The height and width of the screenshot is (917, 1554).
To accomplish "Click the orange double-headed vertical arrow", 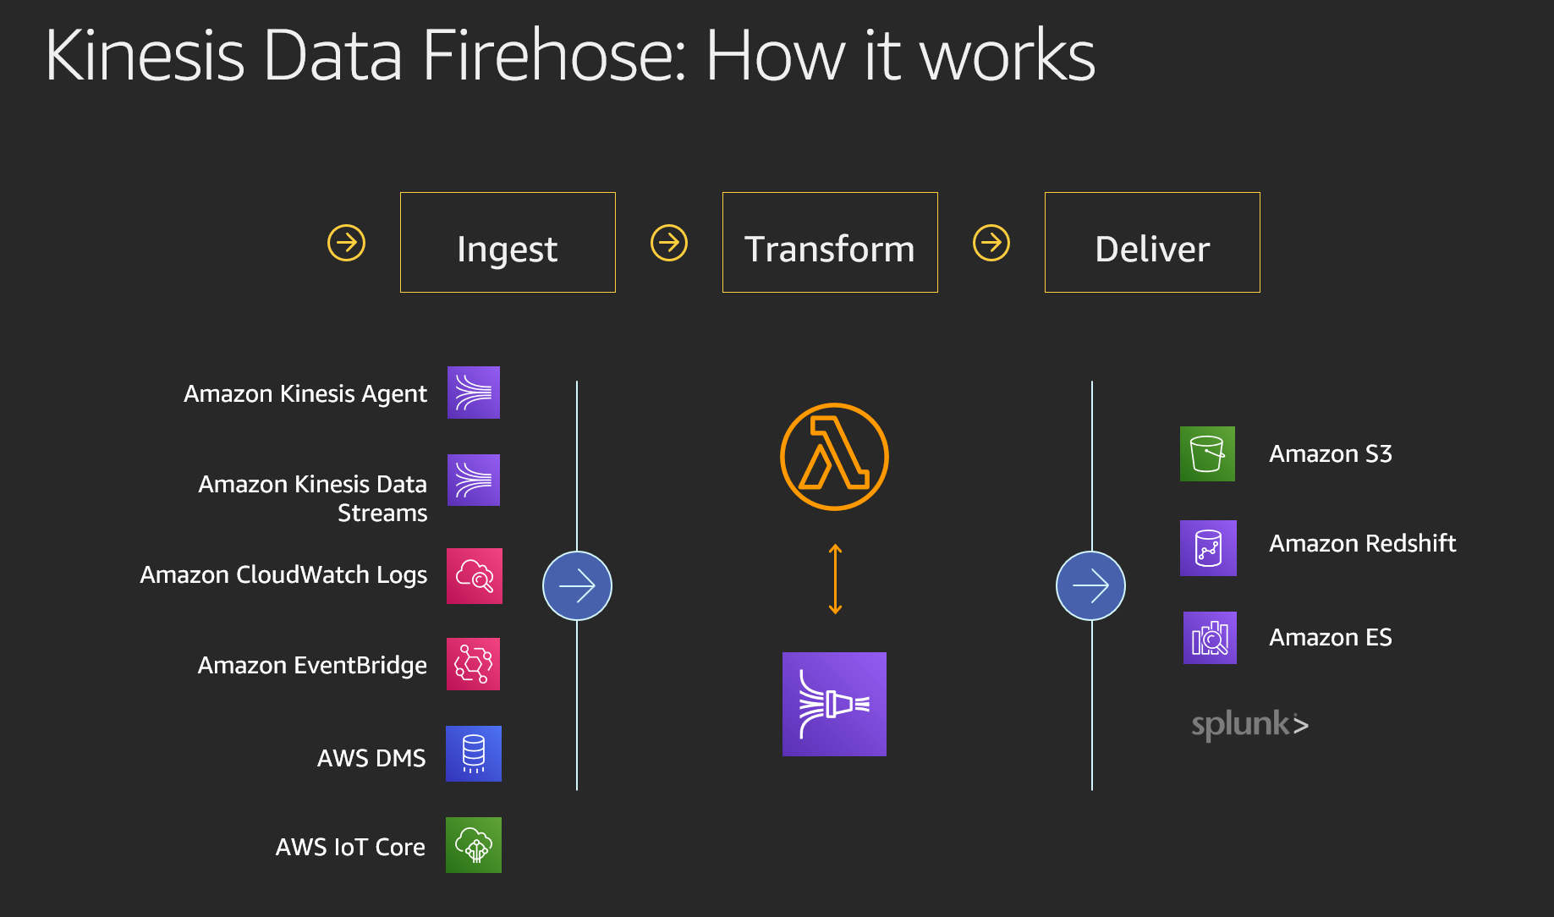I will click(835, 579).
